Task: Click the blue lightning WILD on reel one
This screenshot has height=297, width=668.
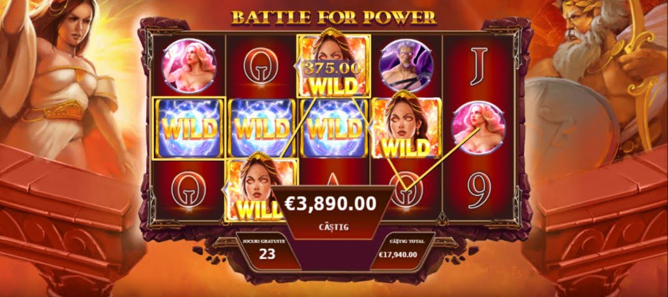Action: click(189, 128)
